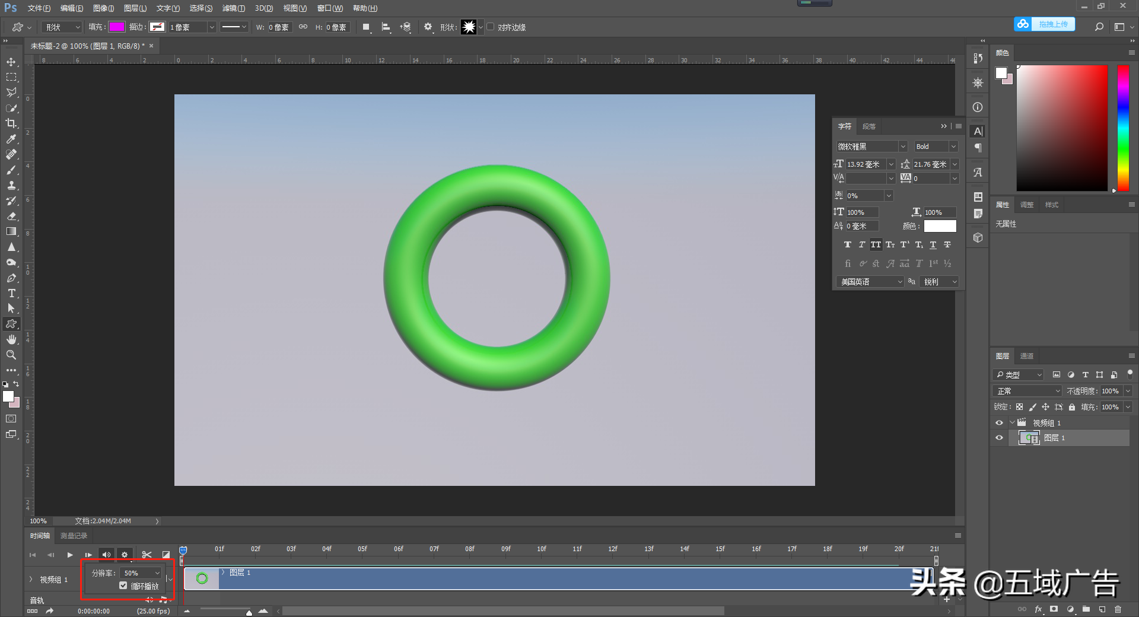The image size is (1139, 617).
Task: Go to first frame in timeline
Action: pos(33,555)
